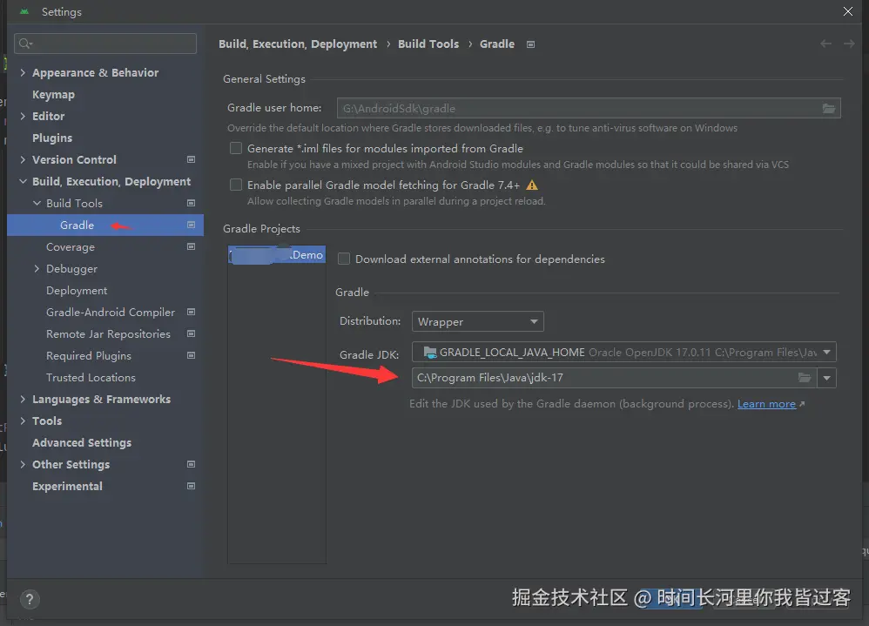Click the project-level icon next to Other Settings
Image resolution: width=869 pixels, height=626 pixels.
tap(192, 464)
